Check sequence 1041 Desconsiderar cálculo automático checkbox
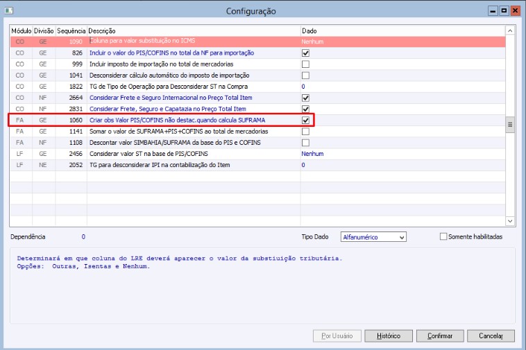This screenshot has height=350, width=526. tap(305, 76)
